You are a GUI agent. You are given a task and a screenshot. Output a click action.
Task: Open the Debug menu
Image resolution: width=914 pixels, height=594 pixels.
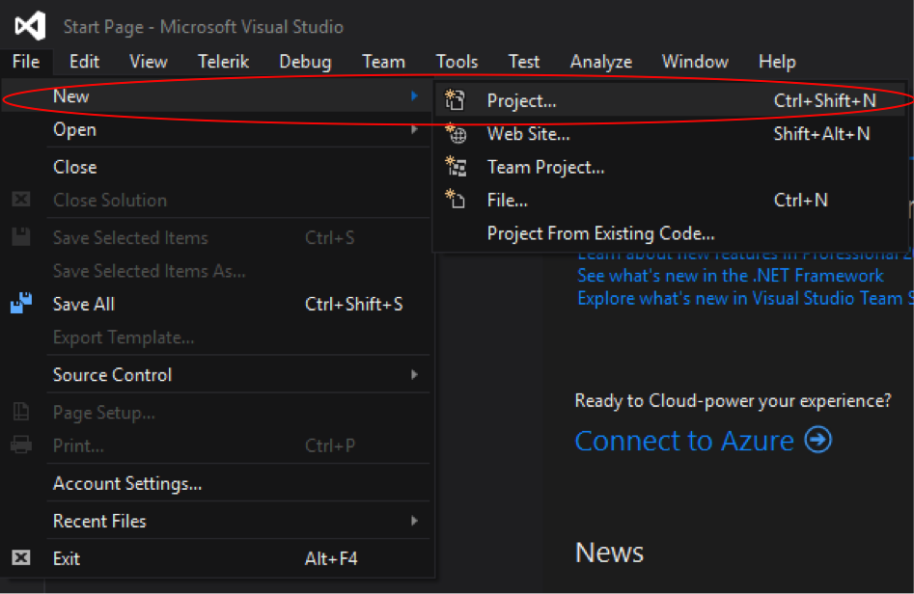[305, 62]
